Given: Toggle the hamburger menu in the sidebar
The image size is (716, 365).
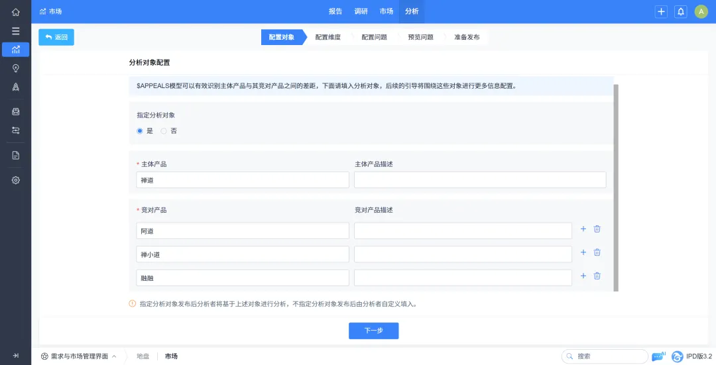Looking at the screenshot, I should pyautogui.click(x=15, y=31).
